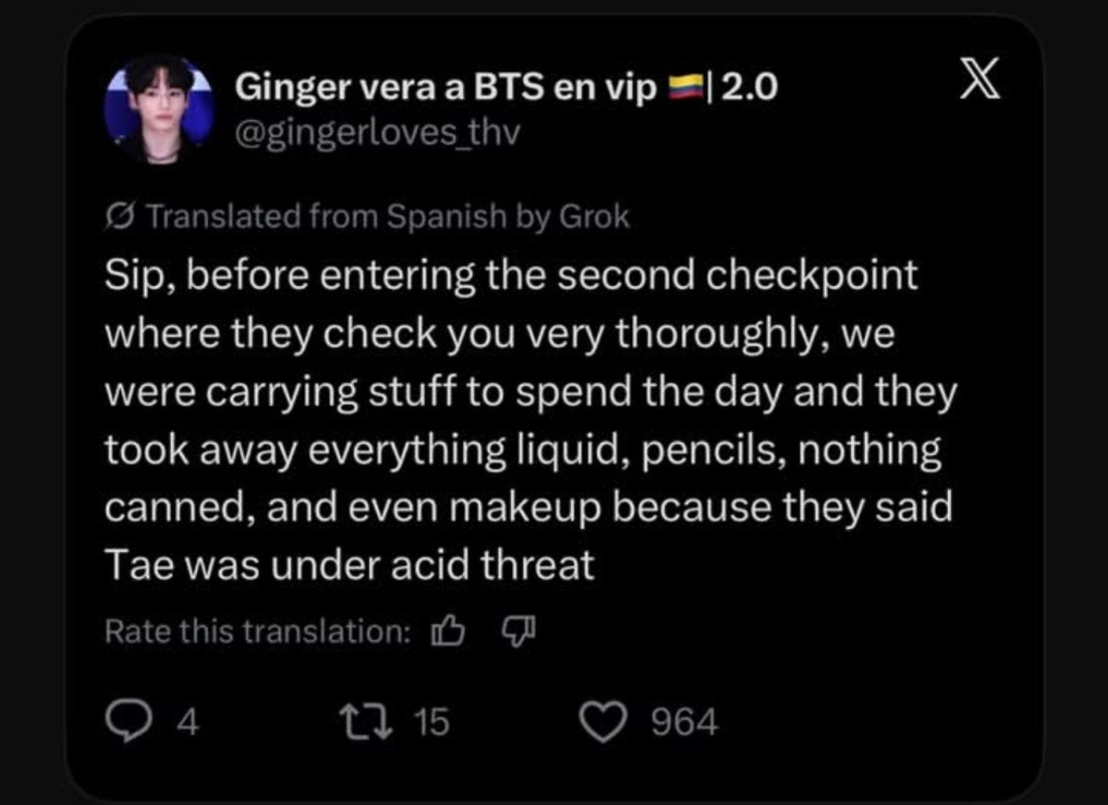Open the user's profile picture
This screenshot has width=1108, height=805.
(159, 108)
